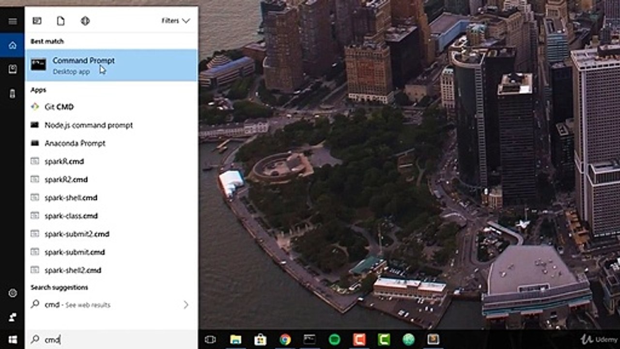Viewport: 620px width, 349px height.
Task: Launch Git CMD from Apps list
Action: (111, 107)
